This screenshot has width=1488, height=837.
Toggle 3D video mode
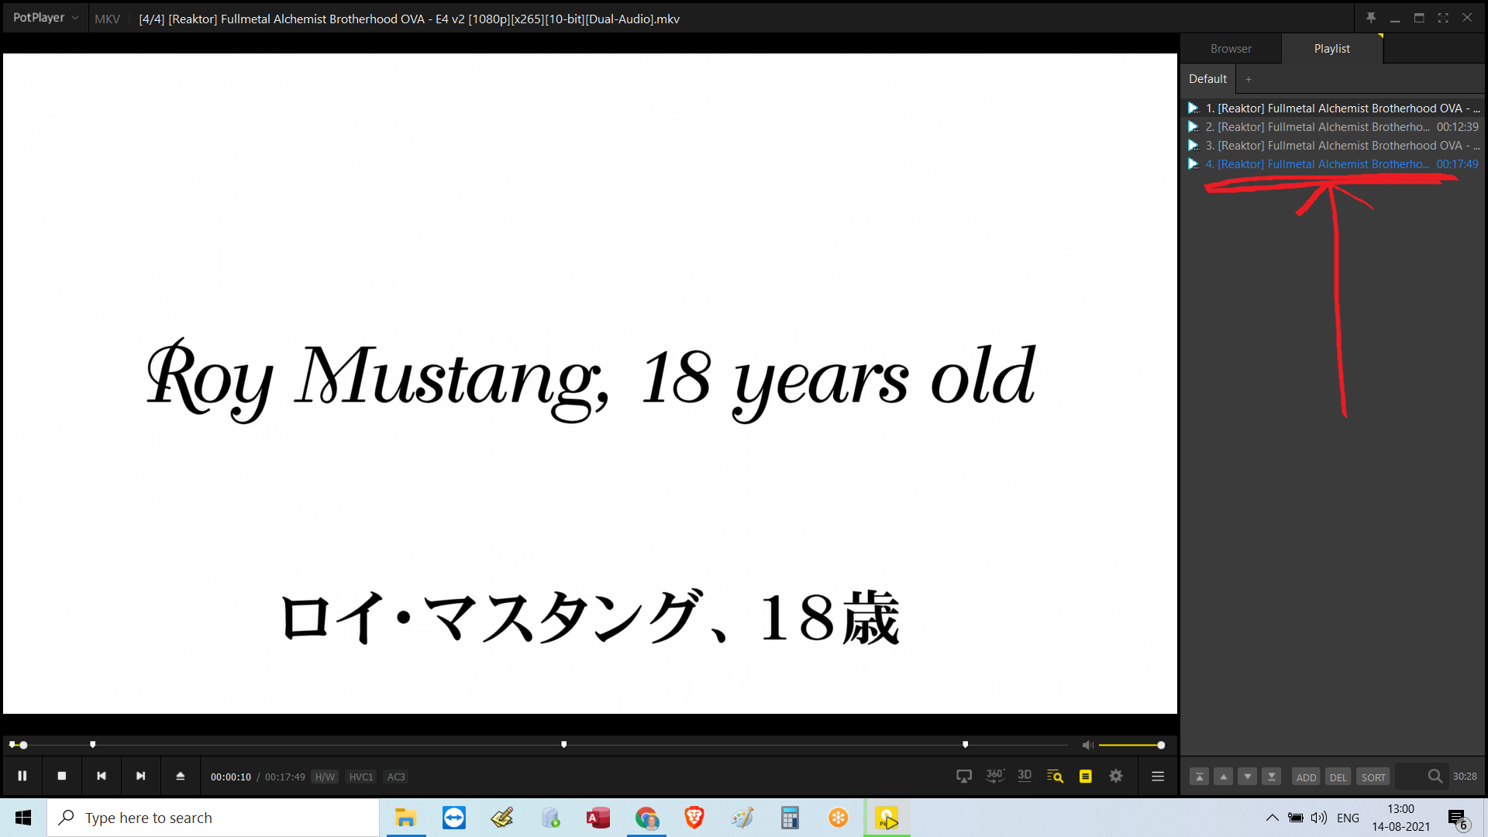[1025, 776]
